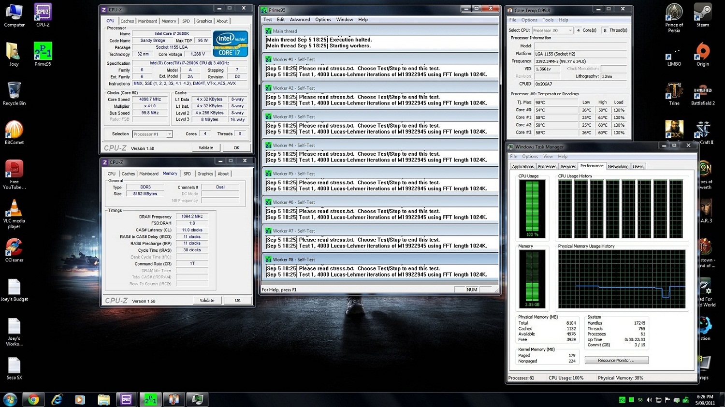The image size is (725, 407).
Task: Open Users tab in Task Manager
Action: pyautogui.click(x=638, y=167)
